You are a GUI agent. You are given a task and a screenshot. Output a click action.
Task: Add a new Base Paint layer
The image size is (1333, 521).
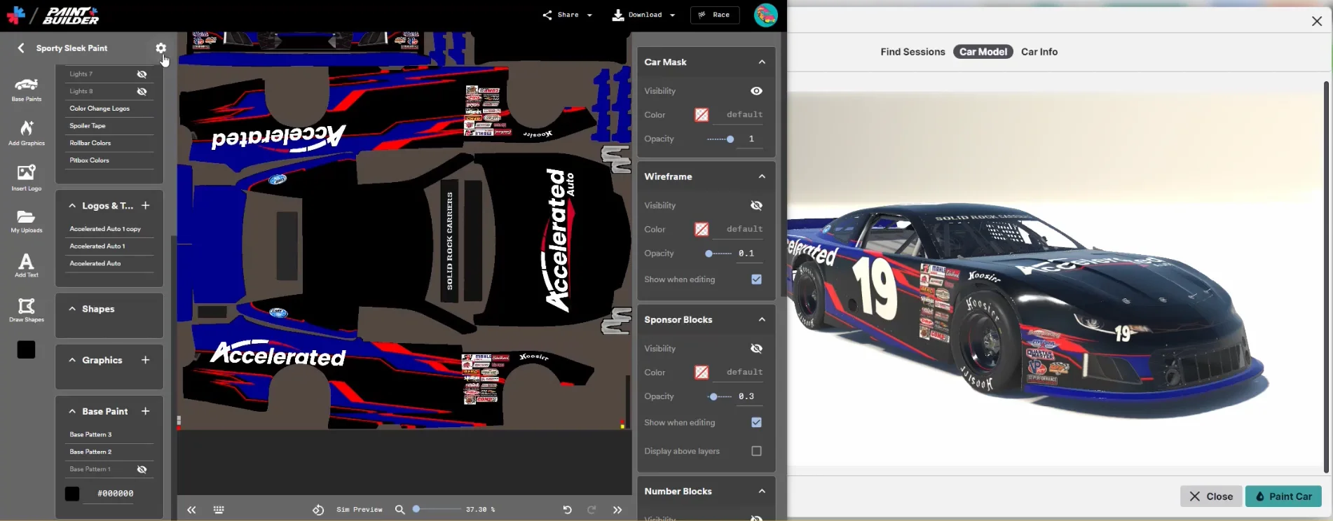145,411
